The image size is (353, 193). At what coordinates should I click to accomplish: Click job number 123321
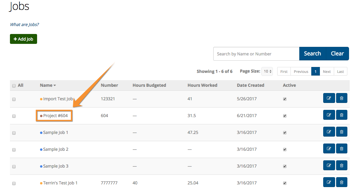pos(108,99)
